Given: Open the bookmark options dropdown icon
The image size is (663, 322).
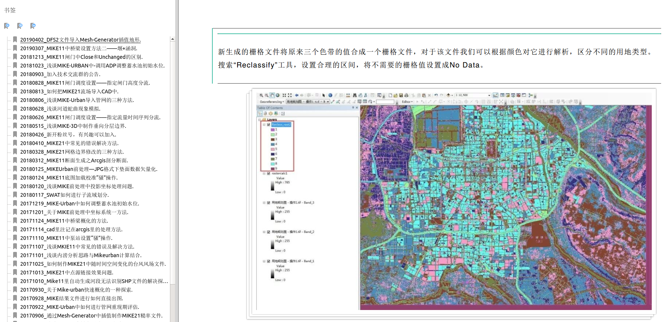Looking at the screenshot, I should (33, 26).
